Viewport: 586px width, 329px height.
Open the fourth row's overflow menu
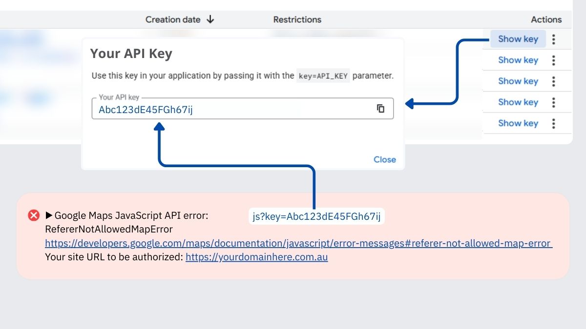553,102
